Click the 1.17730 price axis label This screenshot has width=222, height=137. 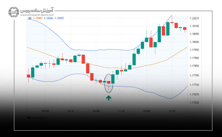point(194,85)
